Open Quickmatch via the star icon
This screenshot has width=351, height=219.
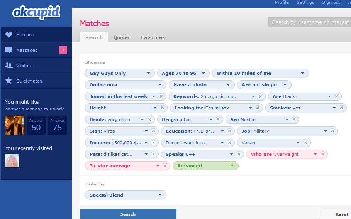(x=9, y=81)
